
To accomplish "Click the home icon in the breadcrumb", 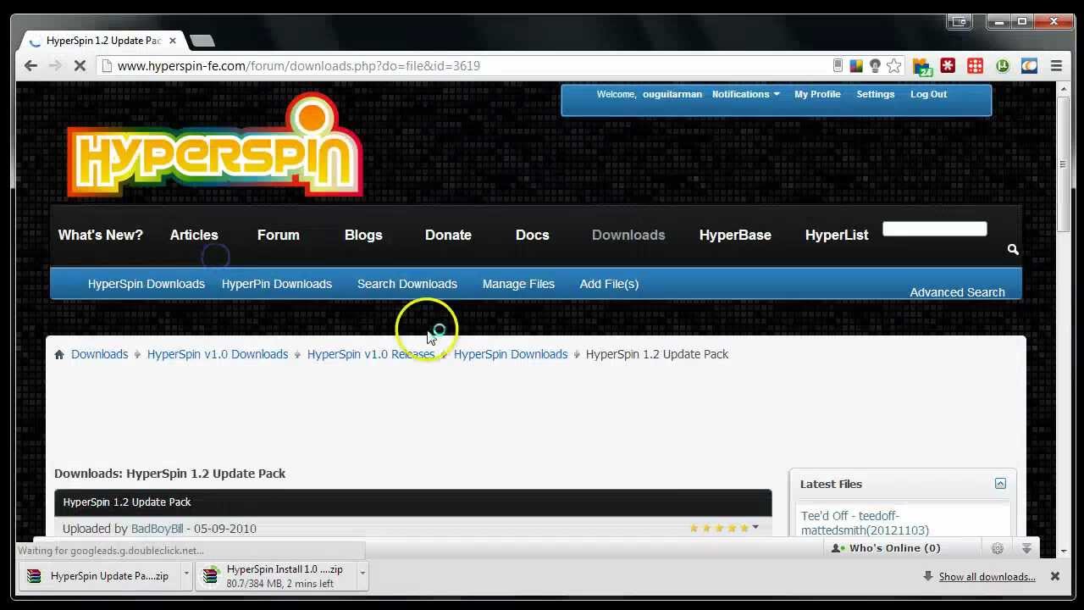I will (x=59, y=354).
